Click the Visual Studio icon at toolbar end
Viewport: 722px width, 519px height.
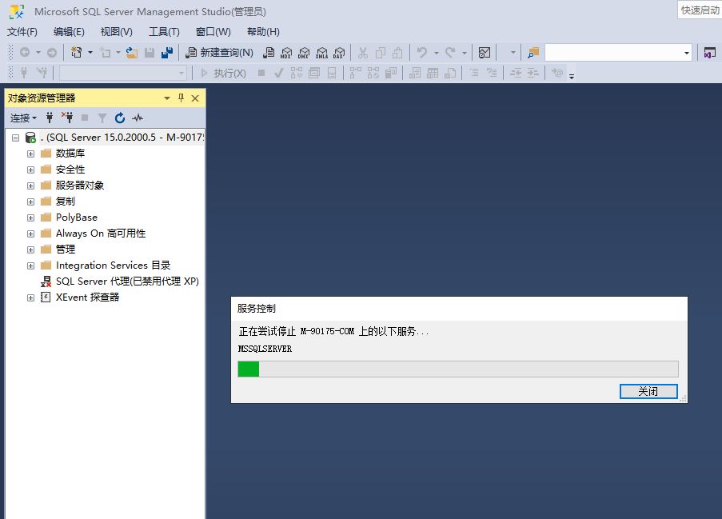coord(709,53)
